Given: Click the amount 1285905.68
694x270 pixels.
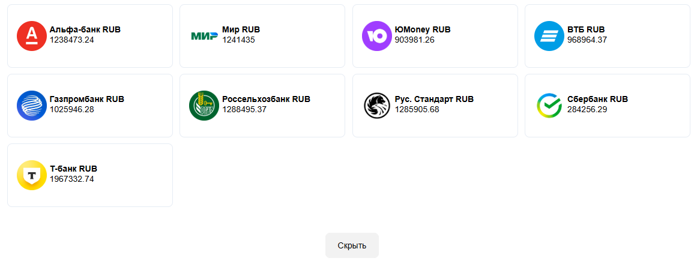Looking at the screenshot, I should [x=417, y=109].
